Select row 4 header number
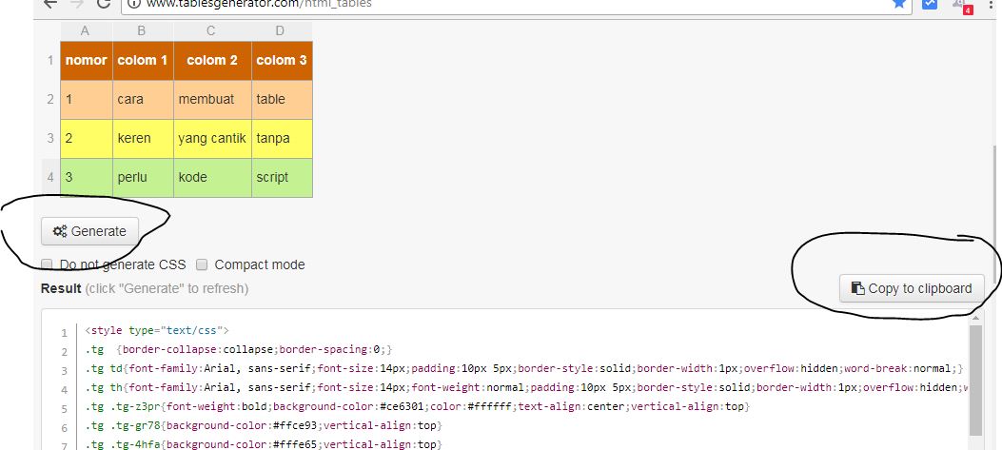The height and width of the screenshot is (450, 1002). (50, 178)
